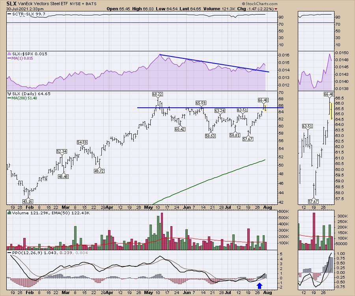Screen dimensions: 355x296
Task: Click the blue up arrow in the PPO panel
Action: [x=259, y=285]
